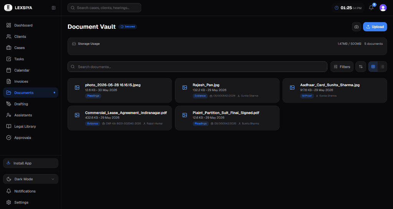Click Pleadings tag on photo jpeg card

click(93, 96)
